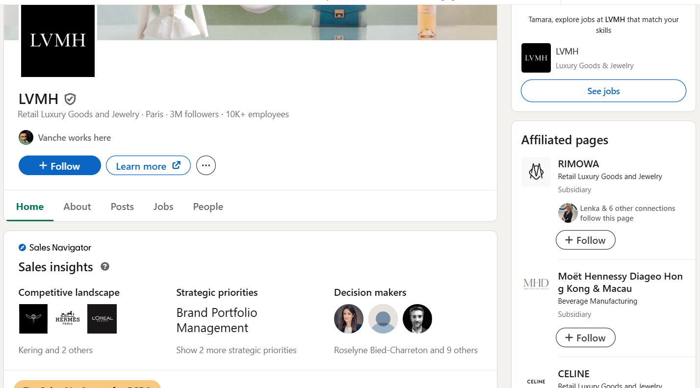This screenshot has width=700, height=388.
Task: Open the placeholder silhouette decision maker avatar
Action: [383, 319]
